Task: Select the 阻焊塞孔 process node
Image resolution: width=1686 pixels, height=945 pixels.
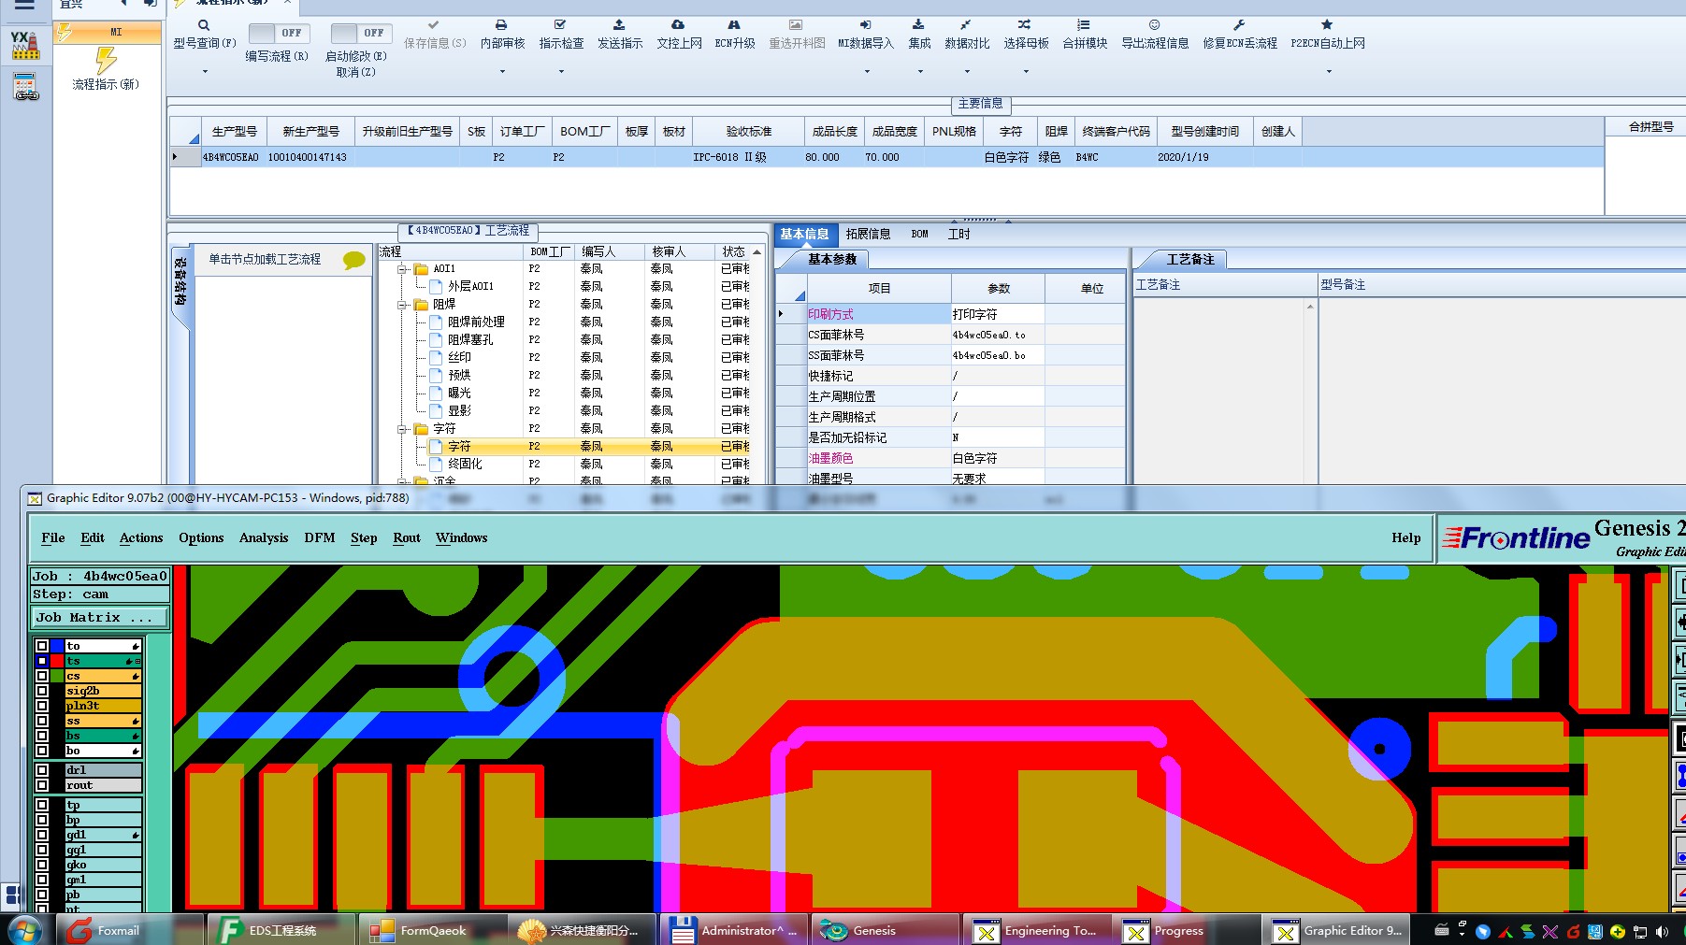Action: (x=470, y=340)
